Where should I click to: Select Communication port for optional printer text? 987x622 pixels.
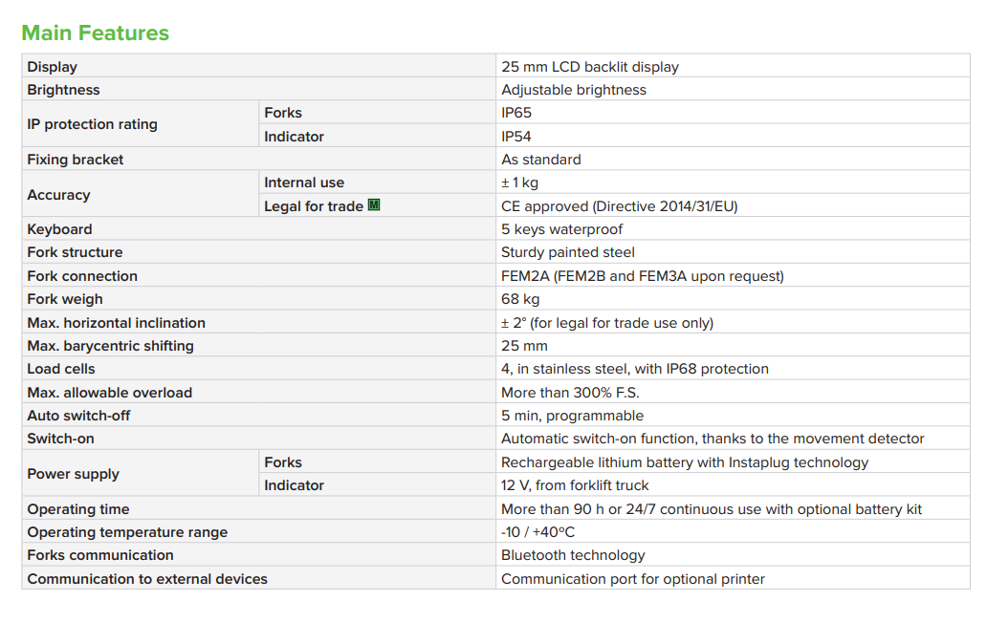click(x=632, y=579)
